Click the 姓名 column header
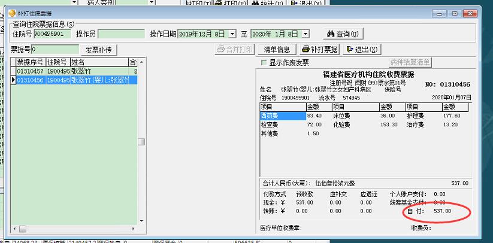Viewport: 493px width, 243px height. point(99,62)
